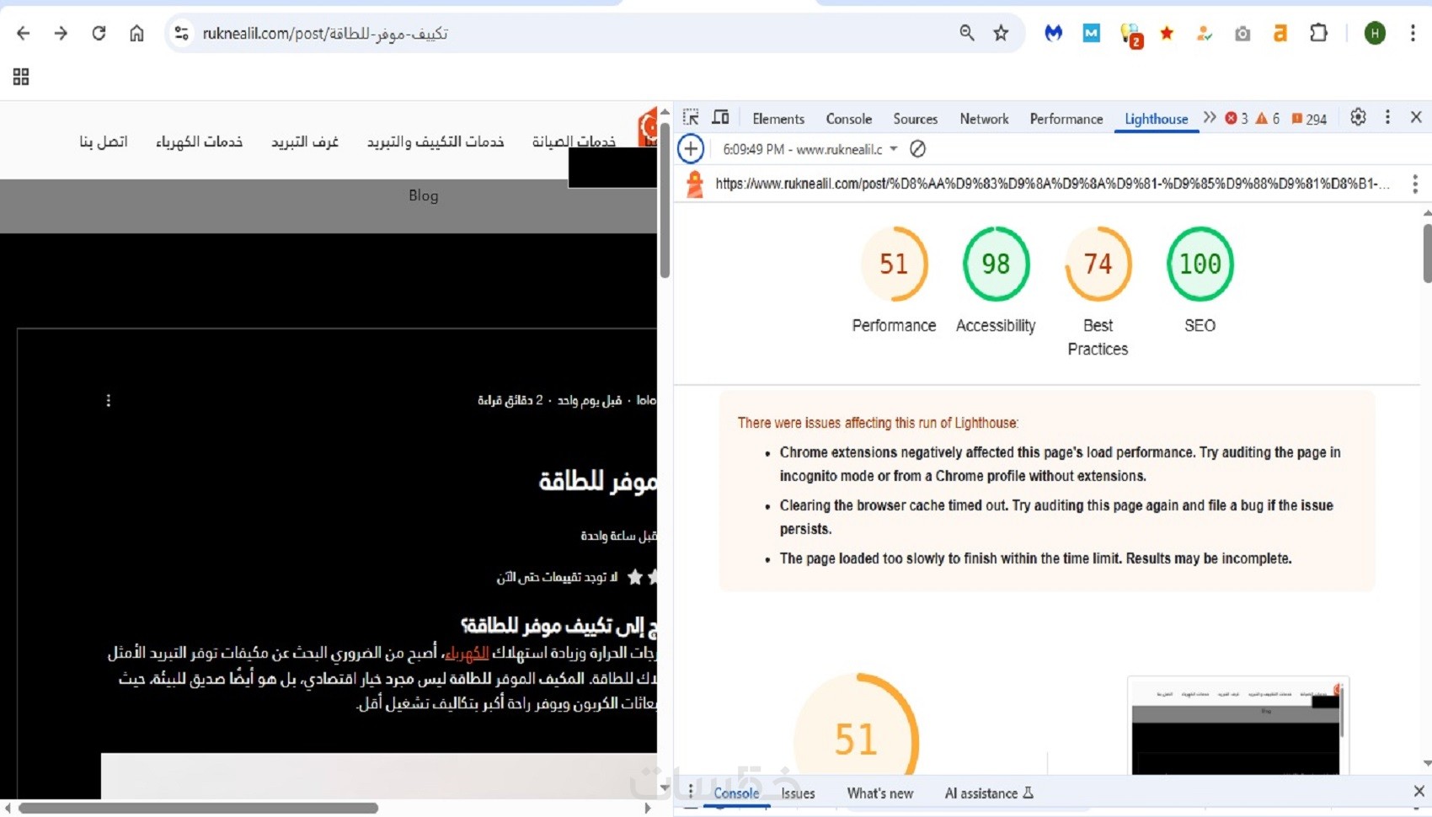Open DevTools settings gear
The image size is (1432, 817).
(x=1358, y=117)
